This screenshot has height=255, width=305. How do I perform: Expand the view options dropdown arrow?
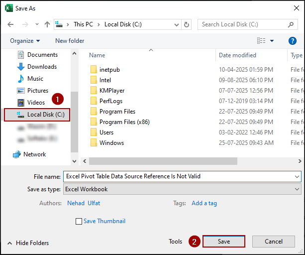[272, 41]
